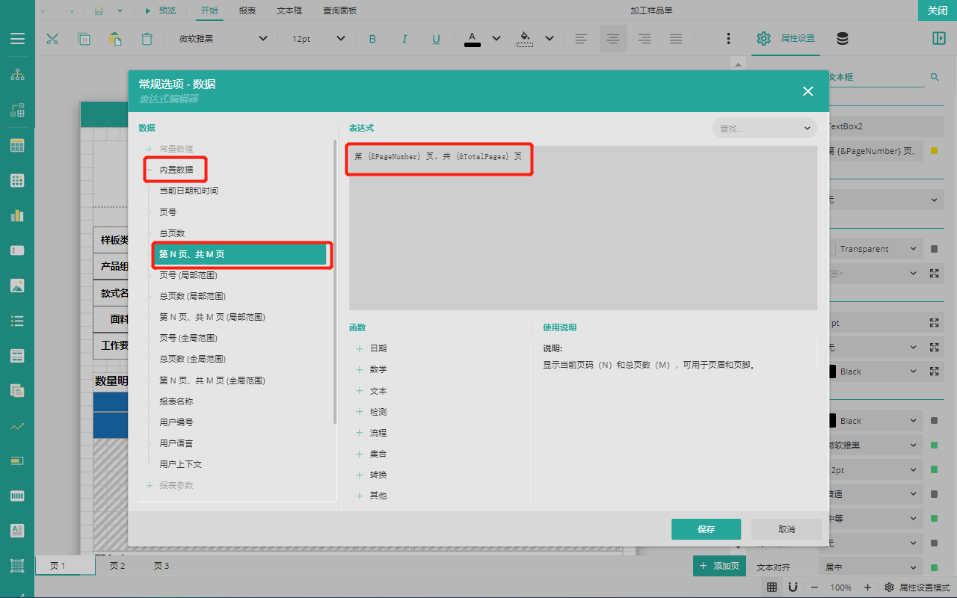
Task: Click the cut scissors icon in toolbar
Action: [52, 39]
